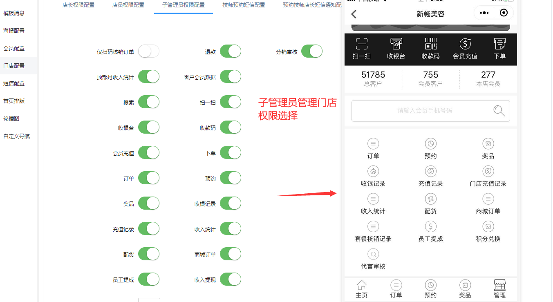Tap the 代言审核 grid icon
The image size is (553, 302).
(x=373, y=254)
